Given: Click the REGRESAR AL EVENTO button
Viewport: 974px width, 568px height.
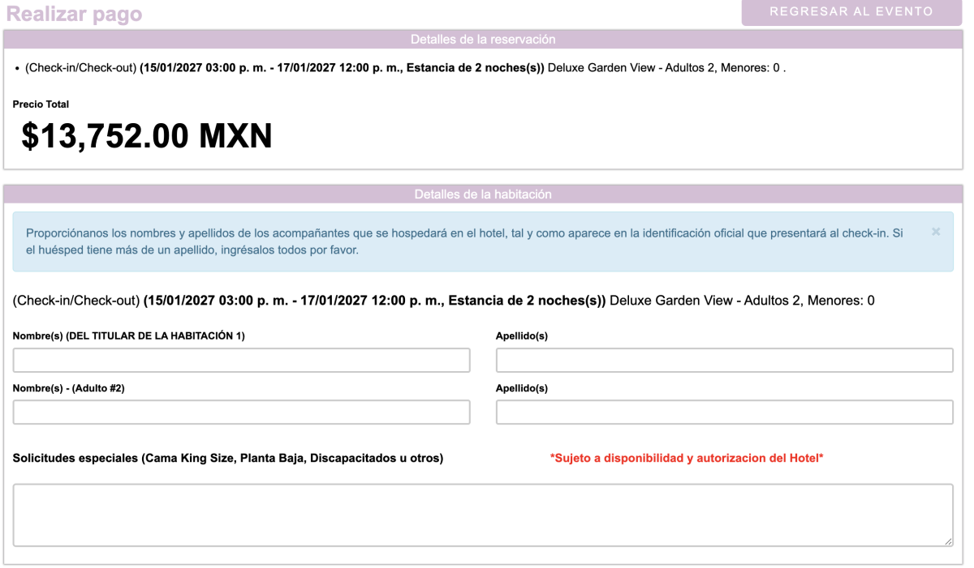Looking at the screenshot, I should tap(851, 12).
